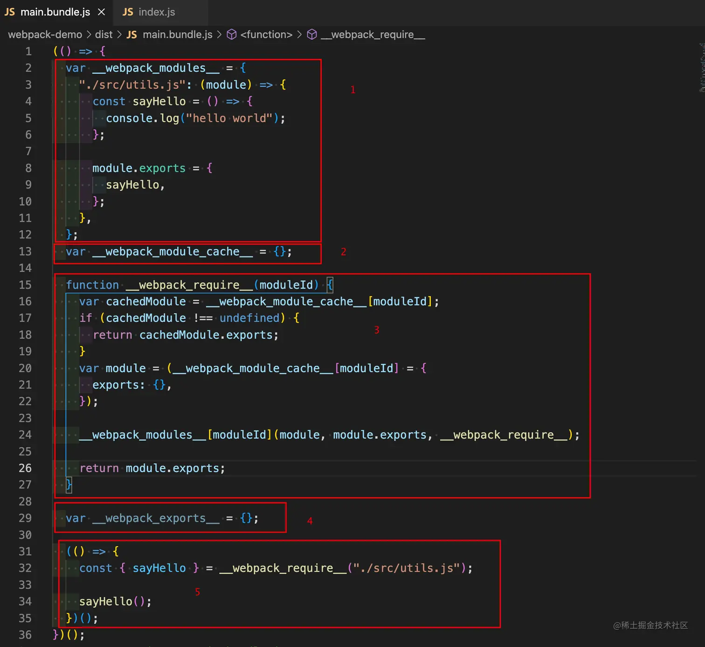The image size is (705, 647).
Task: Expand breadcrumb chevron after dist
Action: click(119, 35)
